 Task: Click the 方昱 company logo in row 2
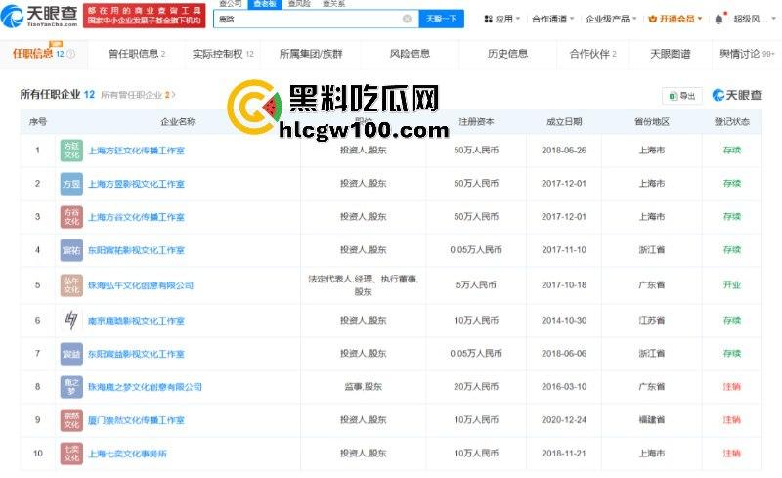point(71,184)
